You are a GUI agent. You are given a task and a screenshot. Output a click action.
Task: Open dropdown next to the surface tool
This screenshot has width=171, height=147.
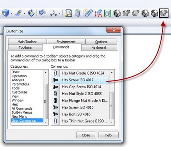[x=25, y=13]
